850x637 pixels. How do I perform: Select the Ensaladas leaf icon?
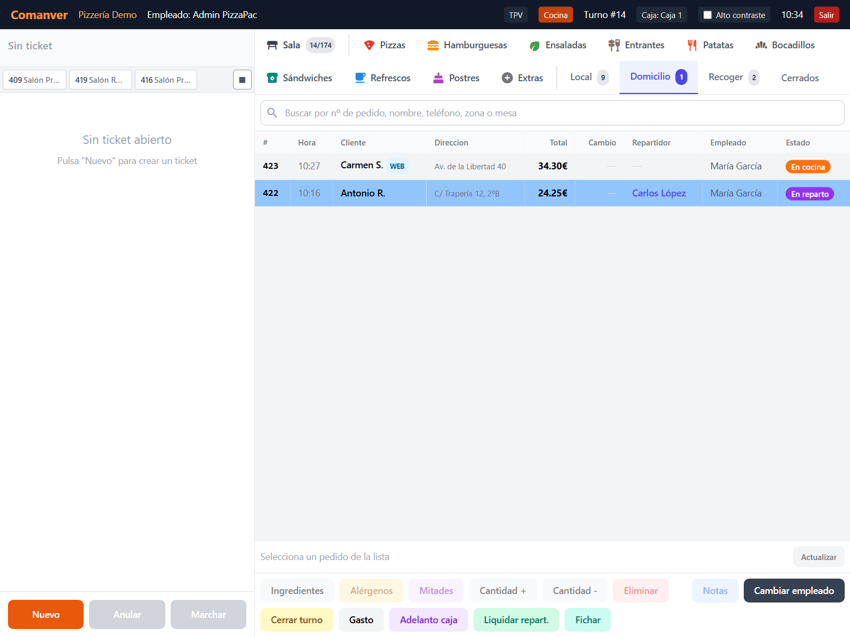534,46
